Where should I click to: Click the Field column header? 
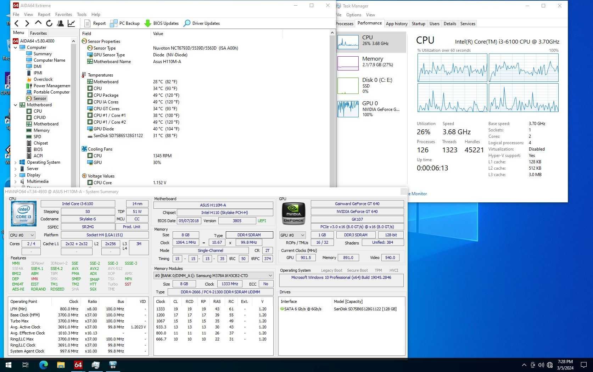coord(115,34)
